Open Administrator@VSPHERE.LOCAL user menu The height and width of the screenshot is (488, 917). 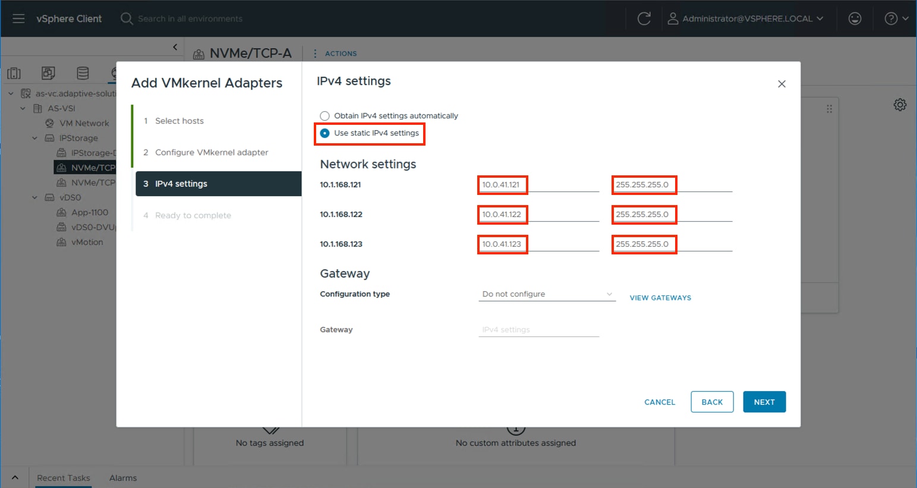click(x=746, y=18)
